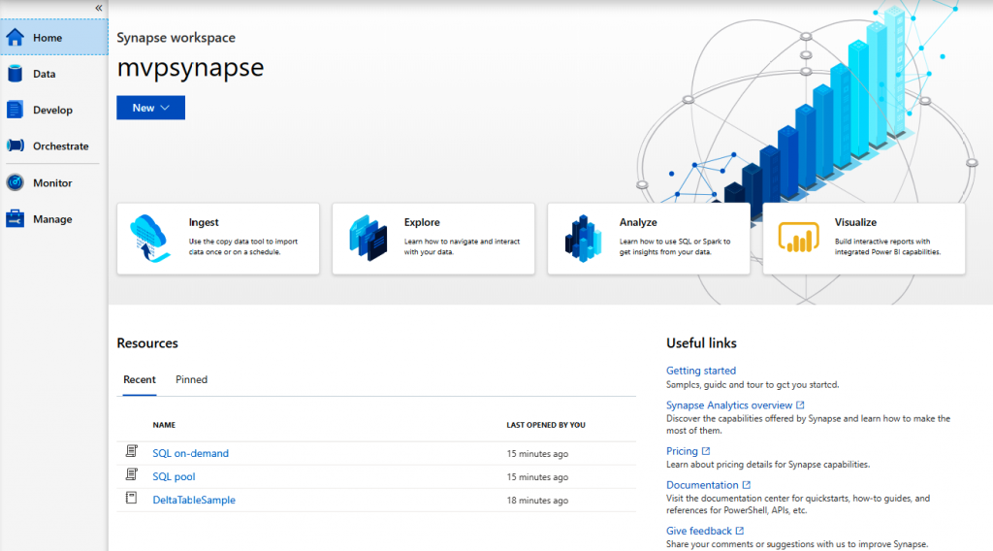Image resolution: width=993 pixels, height=551 pixels.
Task: Click the Home house icon in sidebar
Action: (x=16, y=38)
